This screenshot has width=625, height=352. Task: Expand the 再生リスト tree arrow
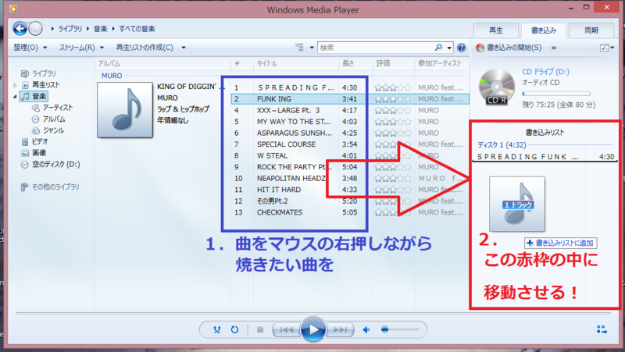click(15, 85)
